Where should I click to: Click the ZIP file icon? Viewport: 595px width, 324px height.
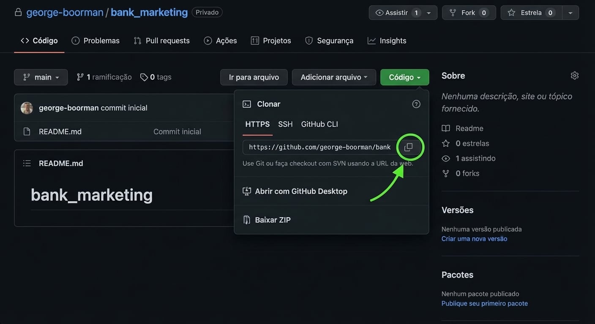click(x=247, y=220)
